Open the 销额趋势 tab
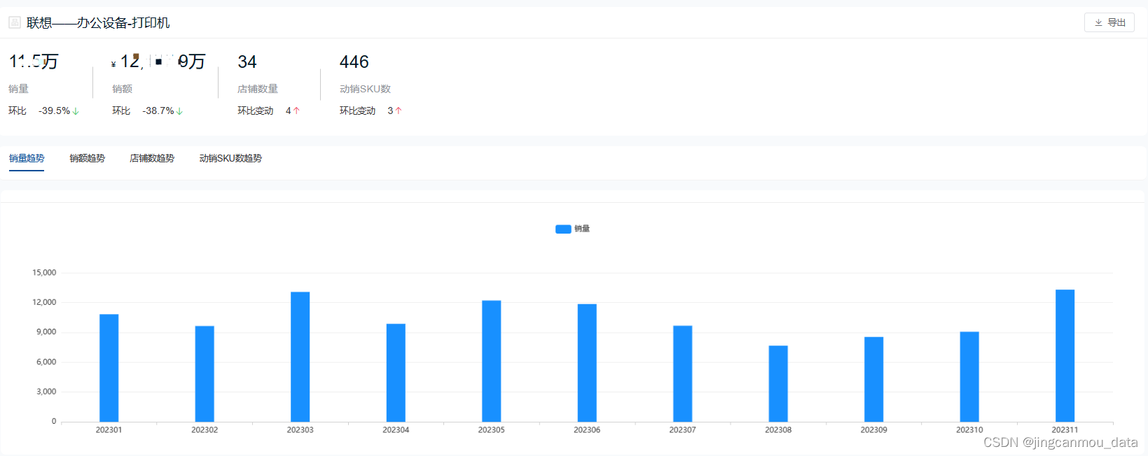 click(x=87, y=158)
